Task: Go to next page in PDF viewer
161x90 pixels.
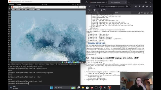Action: 91,13
